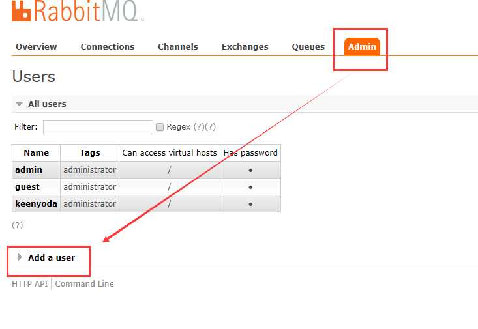Select administrator tag in guest row

89,187
